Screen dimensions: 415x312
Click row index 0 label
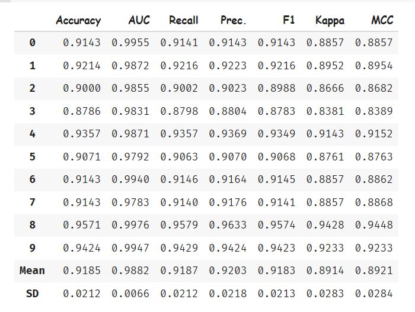pos(32,43)
